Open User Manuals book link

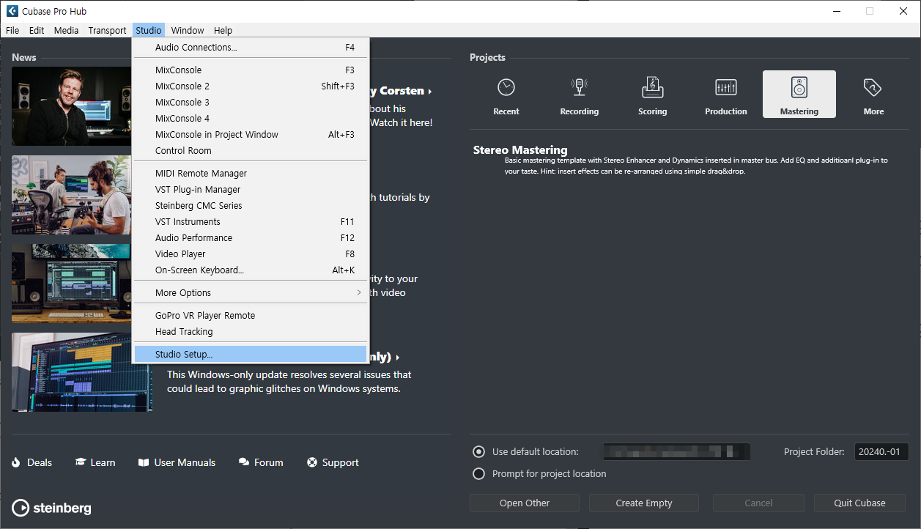(177, 462)
